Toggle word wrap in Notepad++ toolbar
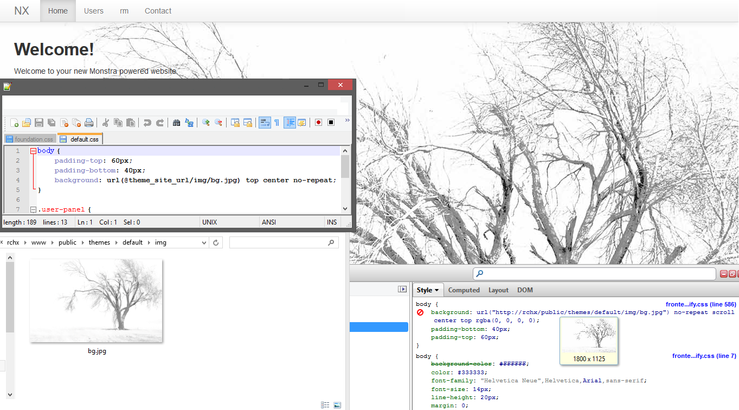Screen dimensions: 739x410 click(265, 123)
